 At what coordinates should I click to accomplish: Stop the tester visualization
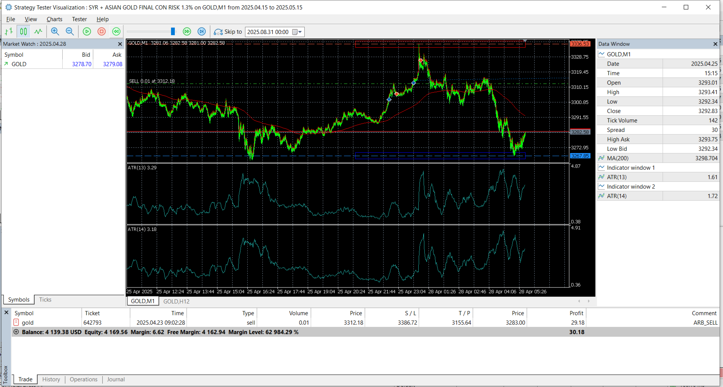[x=102, y=32]
